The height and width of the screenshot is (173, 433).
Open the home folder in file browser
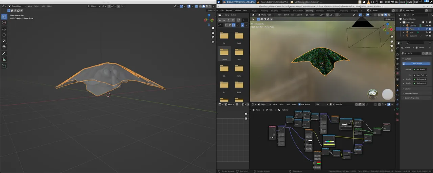pos(239,70)
